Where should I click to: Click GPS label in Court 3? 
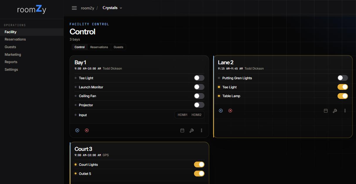click(x=106, y=155)
